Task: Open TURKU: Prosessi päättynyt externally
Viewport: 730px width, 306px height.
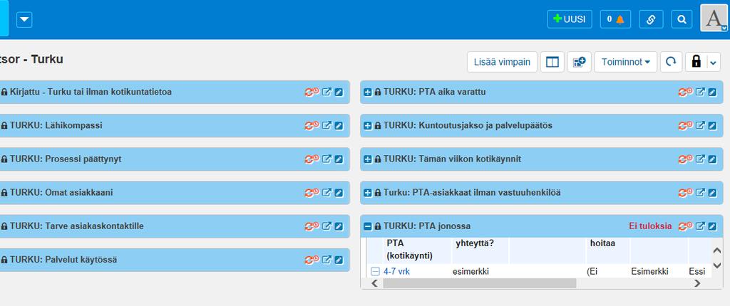Action: (x=327, y=159)
